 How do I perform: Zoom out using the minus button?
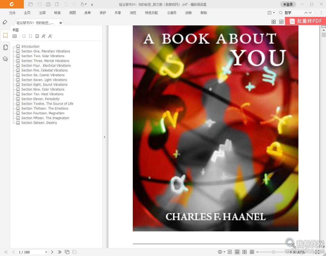257,252
